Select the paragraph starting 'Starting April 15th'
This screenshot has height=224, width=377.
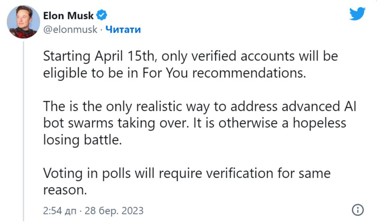190,64
